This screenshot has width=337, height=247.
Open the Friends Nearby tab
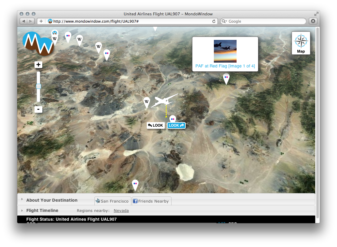point(151,201)
